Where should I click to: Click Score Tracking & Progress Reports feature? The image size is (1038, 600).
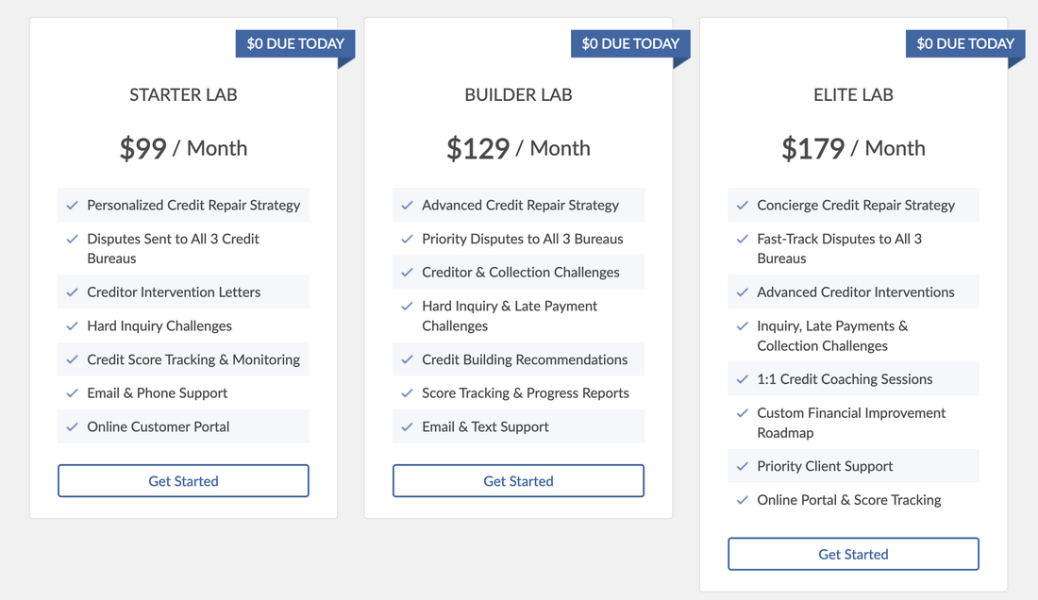526,393
